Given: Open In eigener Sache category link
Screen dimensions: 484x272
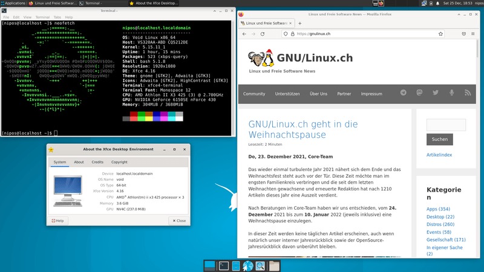Looking at the screenshot, I should click(445, 250).
